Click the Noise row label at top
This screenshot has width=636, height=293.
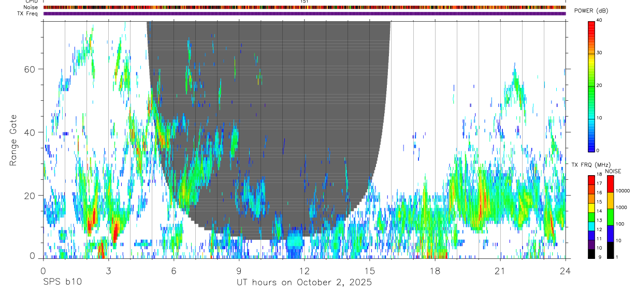(x=31, y=7)
